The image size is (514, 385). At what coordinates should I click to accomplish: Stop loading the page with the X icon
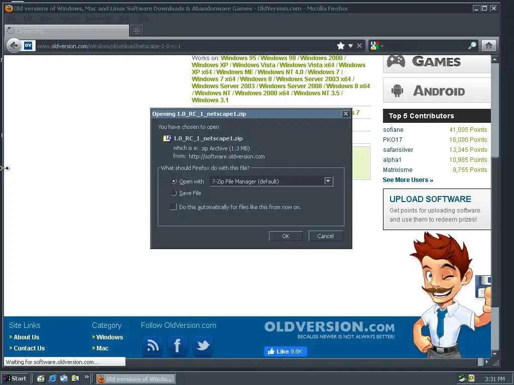point(359,46)
